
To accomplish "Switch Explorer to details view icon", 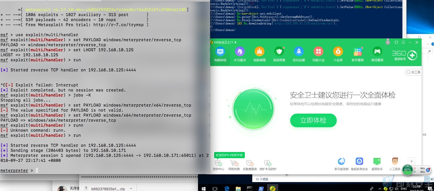I will coord(427,179).
